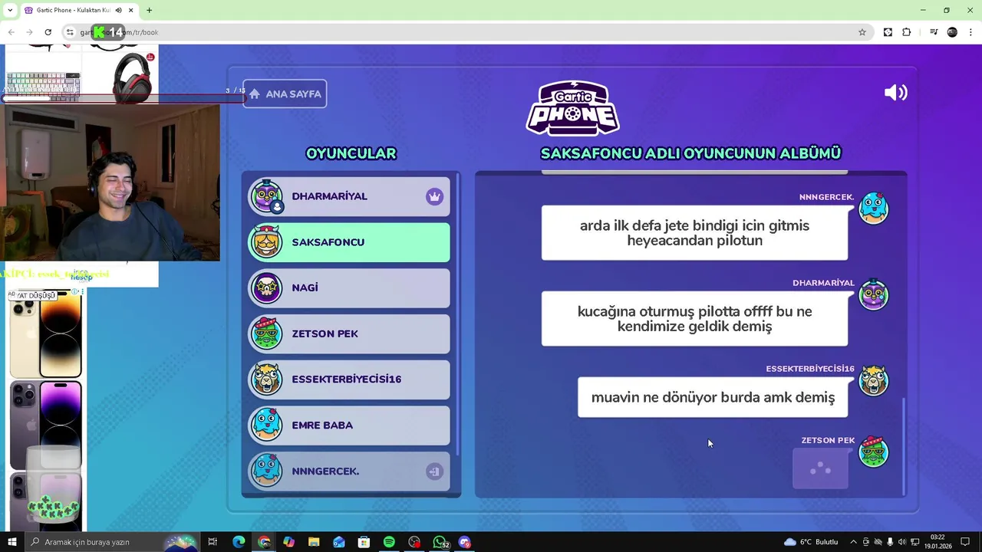This screenshot has width=982, height=552.
Task: Open the Chrome three-dot menu
Action: tap(970, 32)
